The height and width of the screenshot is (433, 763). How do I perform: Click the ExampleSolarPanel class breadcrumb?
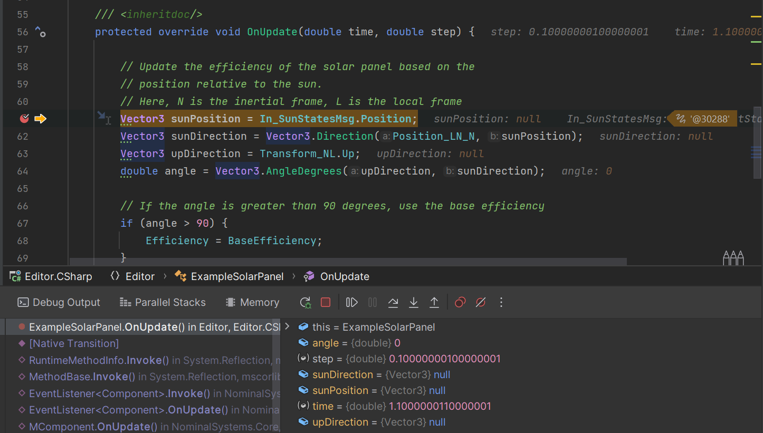[229, 276]
